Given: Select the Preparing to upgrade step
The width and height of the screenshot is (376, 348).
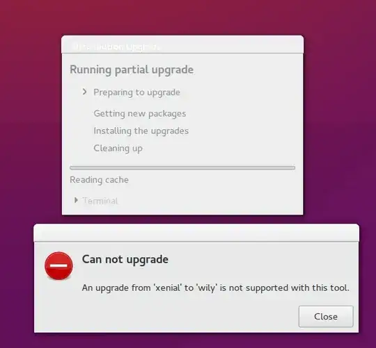Looking at the screenshot, I should (x=136, y=92).
